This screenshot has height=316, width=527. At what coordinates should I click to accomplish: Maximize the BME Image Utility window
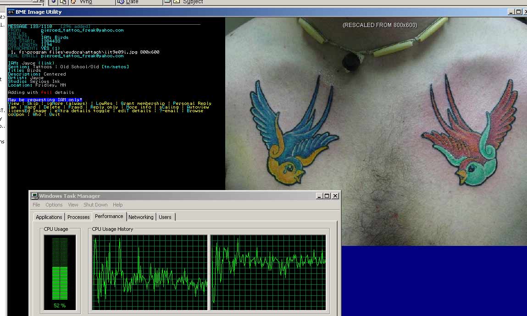click(518, 12)
